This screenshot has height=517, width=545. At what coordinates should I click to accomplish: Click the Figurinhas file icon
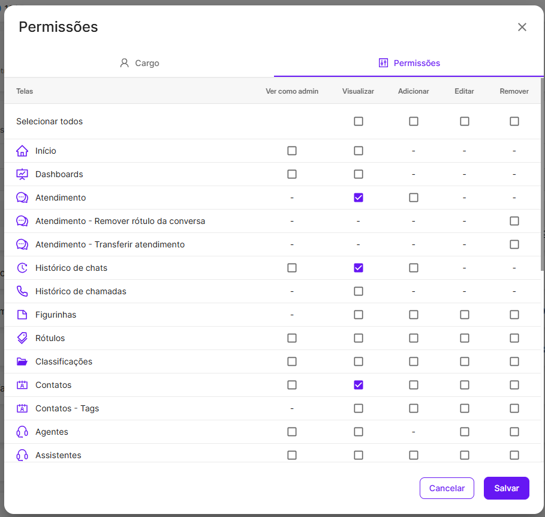pyautogui.click(x=22, y=315)
